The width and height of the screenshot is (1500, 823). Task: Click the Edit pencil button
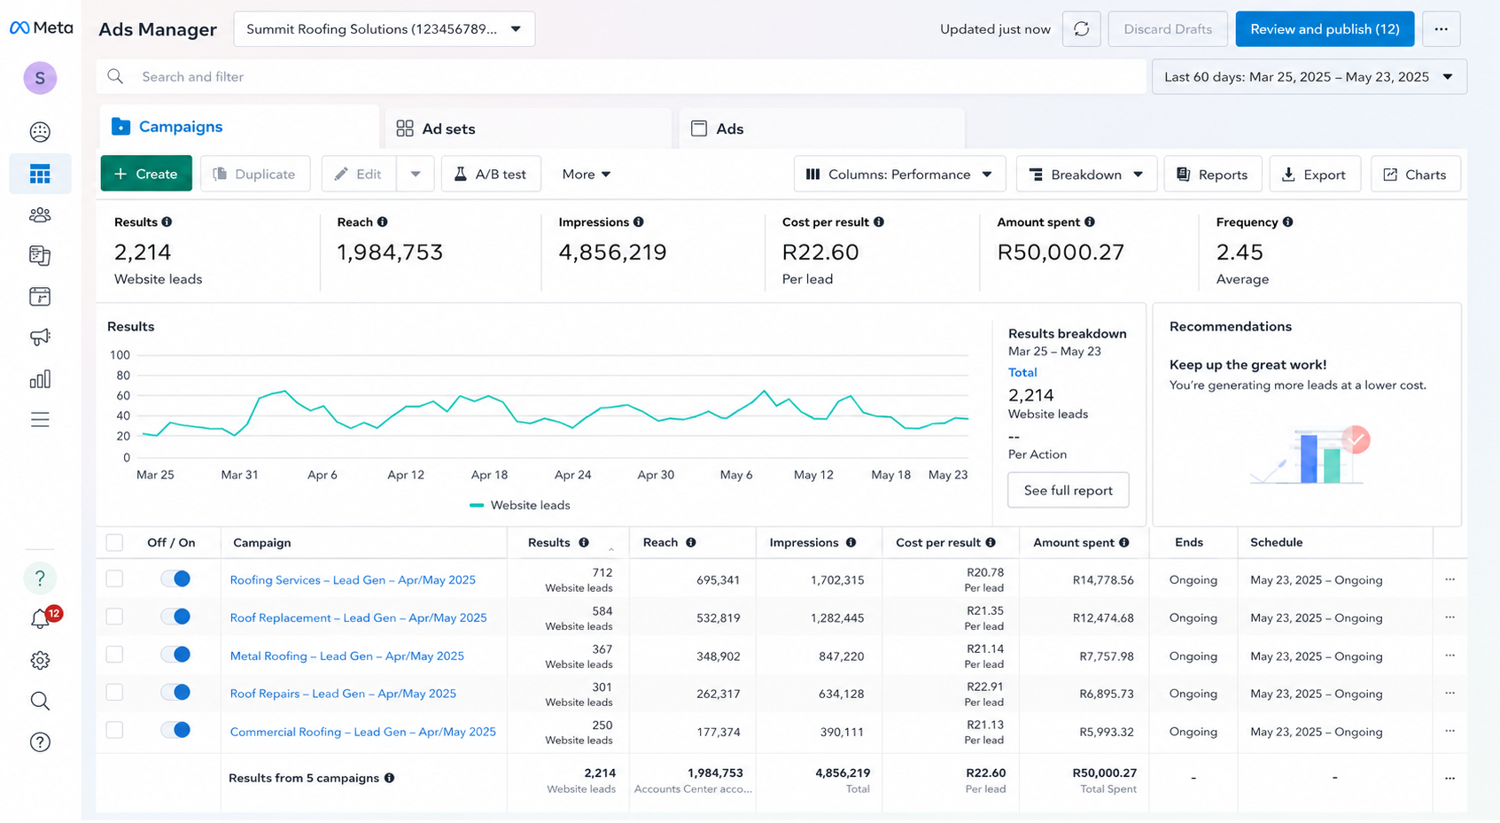359,174
